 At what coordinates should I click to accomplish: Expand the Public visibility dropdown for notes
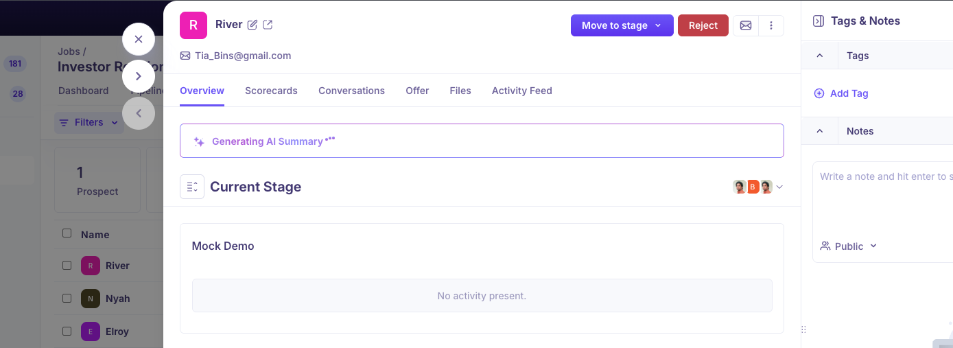click(x=849, y=246)
